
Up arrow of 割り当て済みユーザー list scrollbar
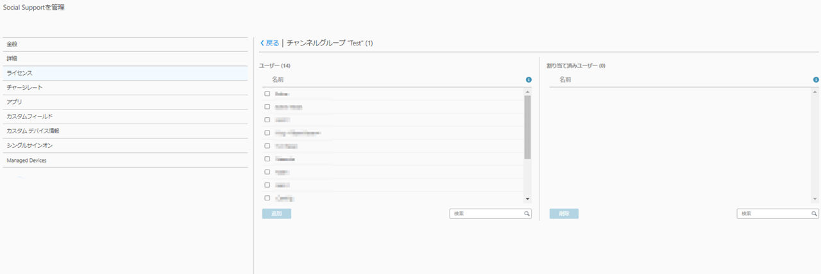click(815, 92)
